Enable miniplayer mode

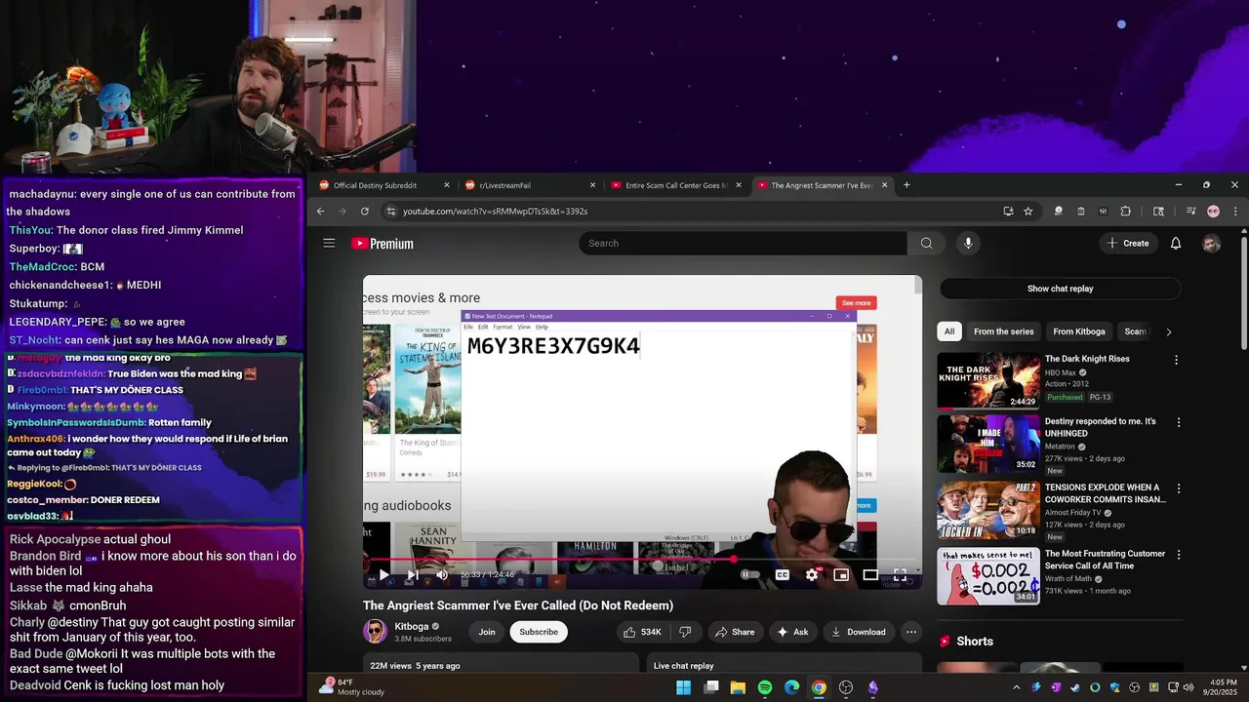840,574
